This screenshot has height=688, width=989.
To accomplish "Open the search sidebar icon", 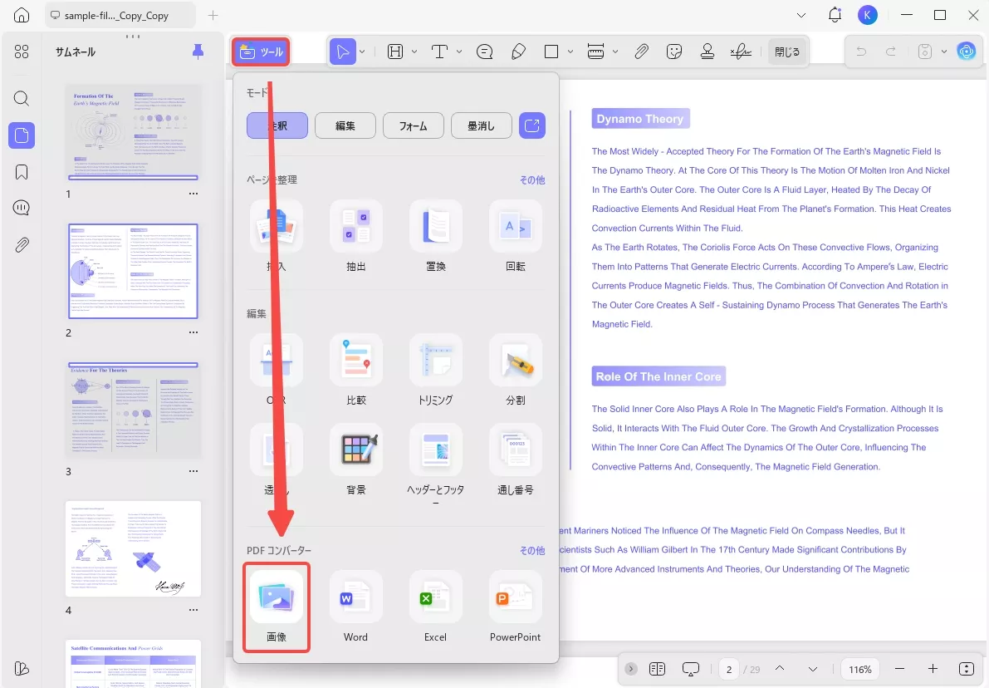I will pyautogui.click(x=22, y=99).
